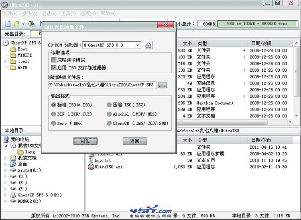The height and width of the screenshot is (220, 301).
Task: Expand the KONG62 (K:) tree node
Action: point(6,201)
